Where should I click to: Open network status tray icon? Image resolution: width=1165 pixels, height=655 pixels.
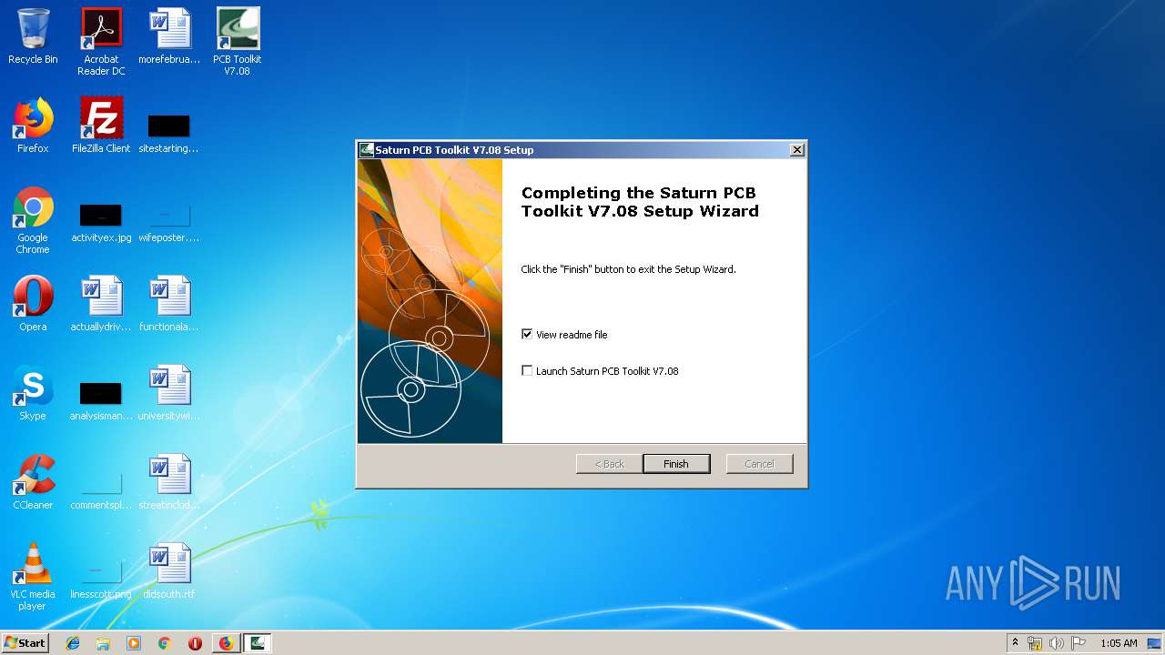coord(1035,643)
